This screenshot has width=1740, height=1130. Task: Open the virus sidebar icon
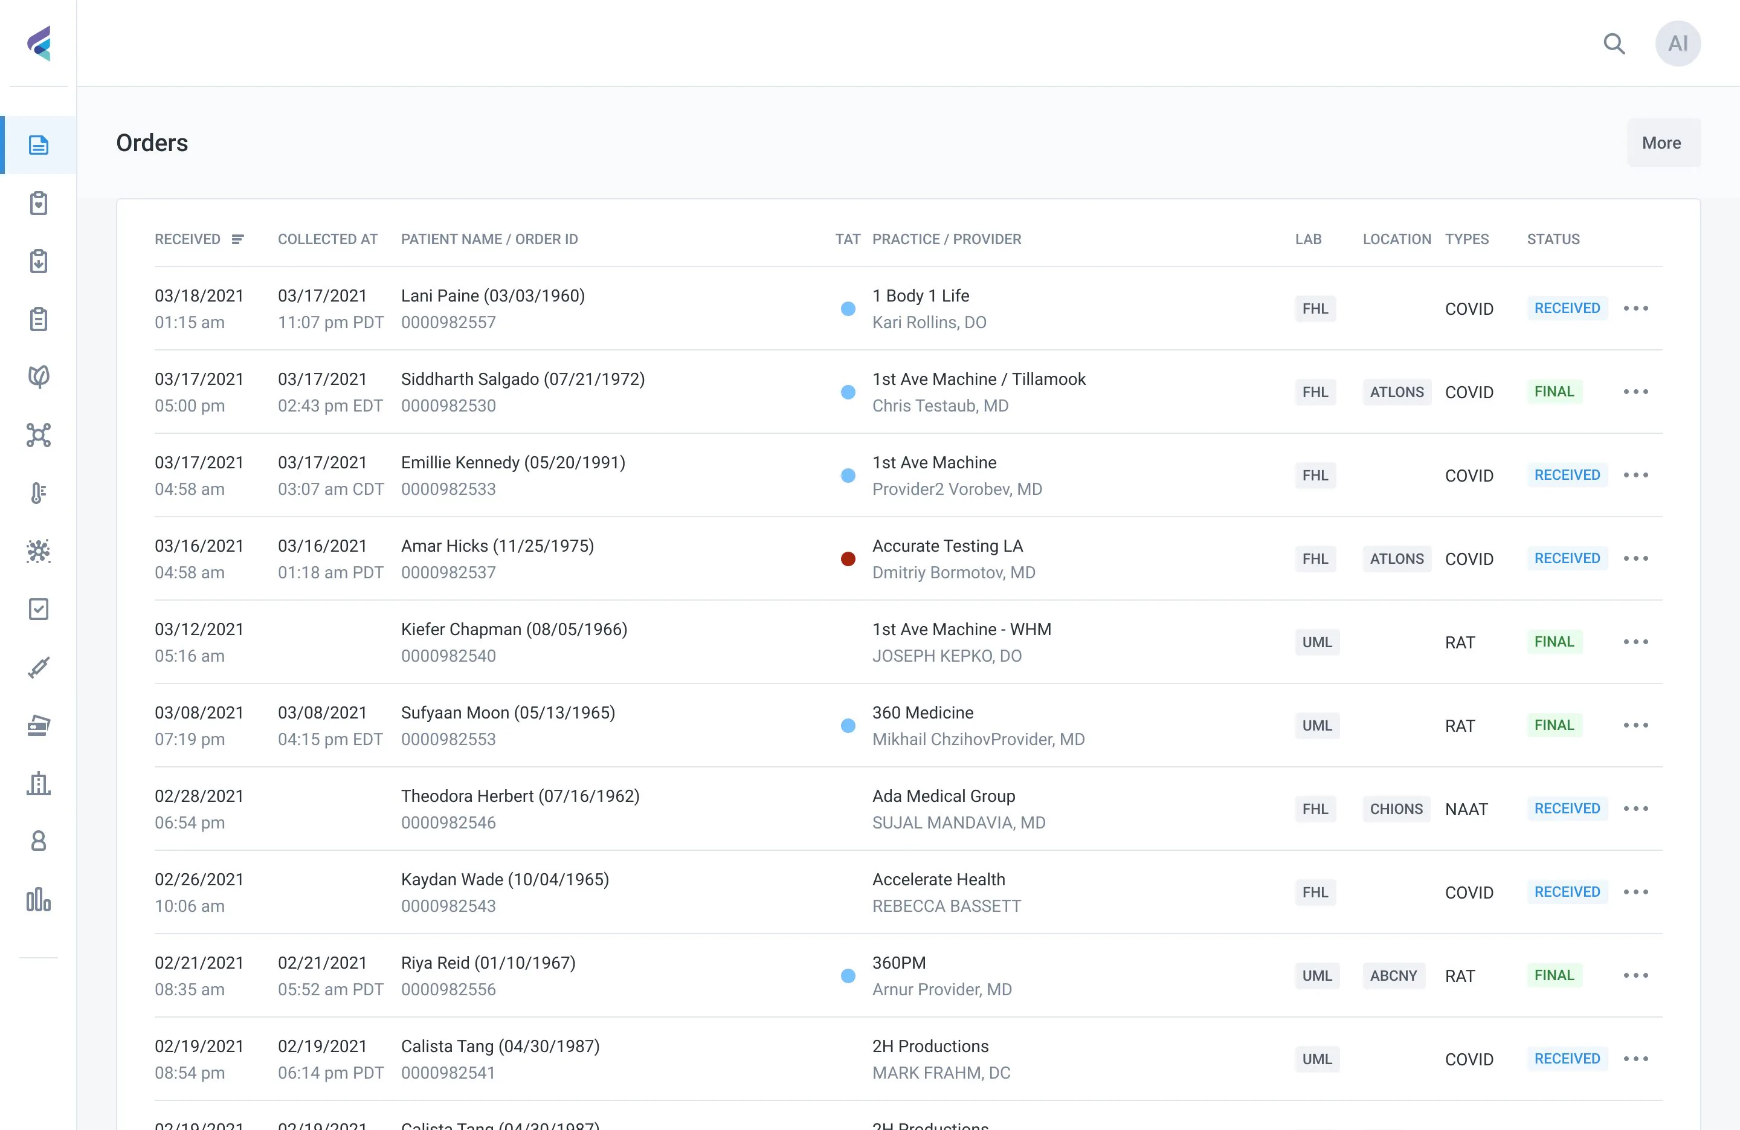[39, 550]
